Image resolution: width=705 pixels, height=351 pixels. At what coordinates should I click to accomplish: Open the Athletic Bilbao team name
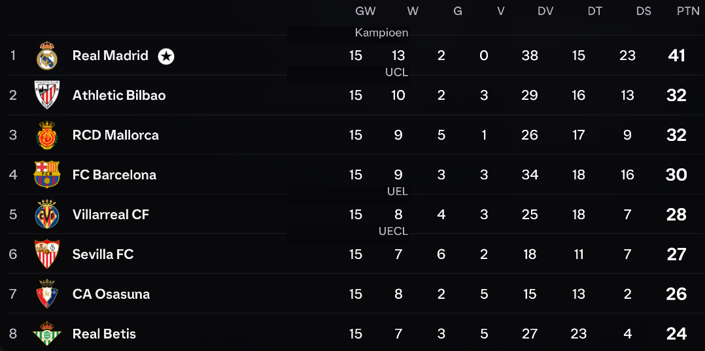point(119,95)
